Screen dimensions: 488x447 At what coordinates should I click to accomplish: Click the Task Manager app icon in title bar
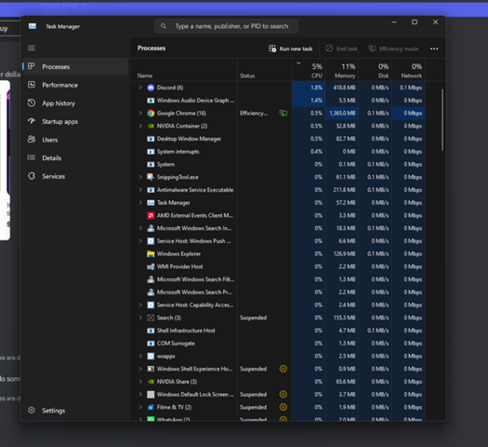coord(33,26)
